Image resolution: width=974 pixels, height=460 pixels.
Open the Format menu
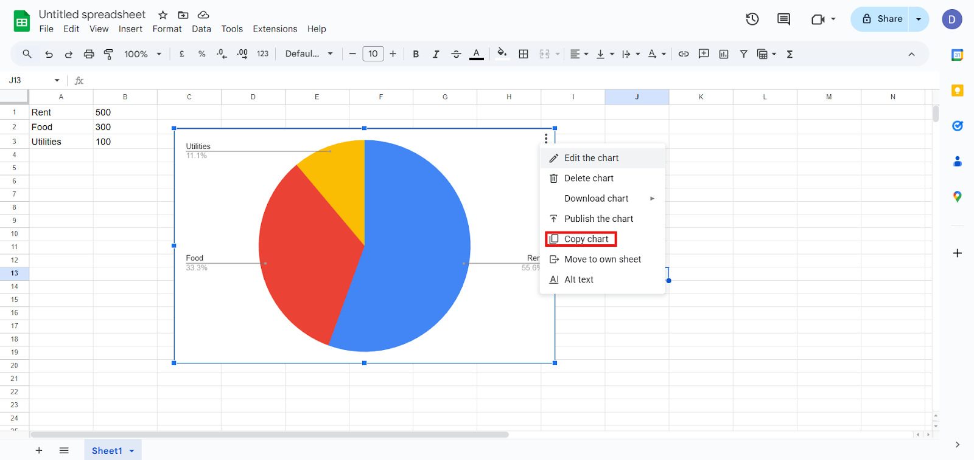coord(167,29)
